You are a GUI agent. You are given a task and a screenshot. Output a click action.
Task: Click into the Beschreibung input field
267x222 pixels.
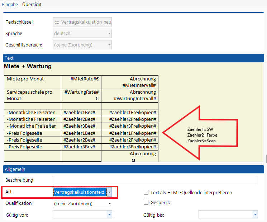(x=155, y=181)
